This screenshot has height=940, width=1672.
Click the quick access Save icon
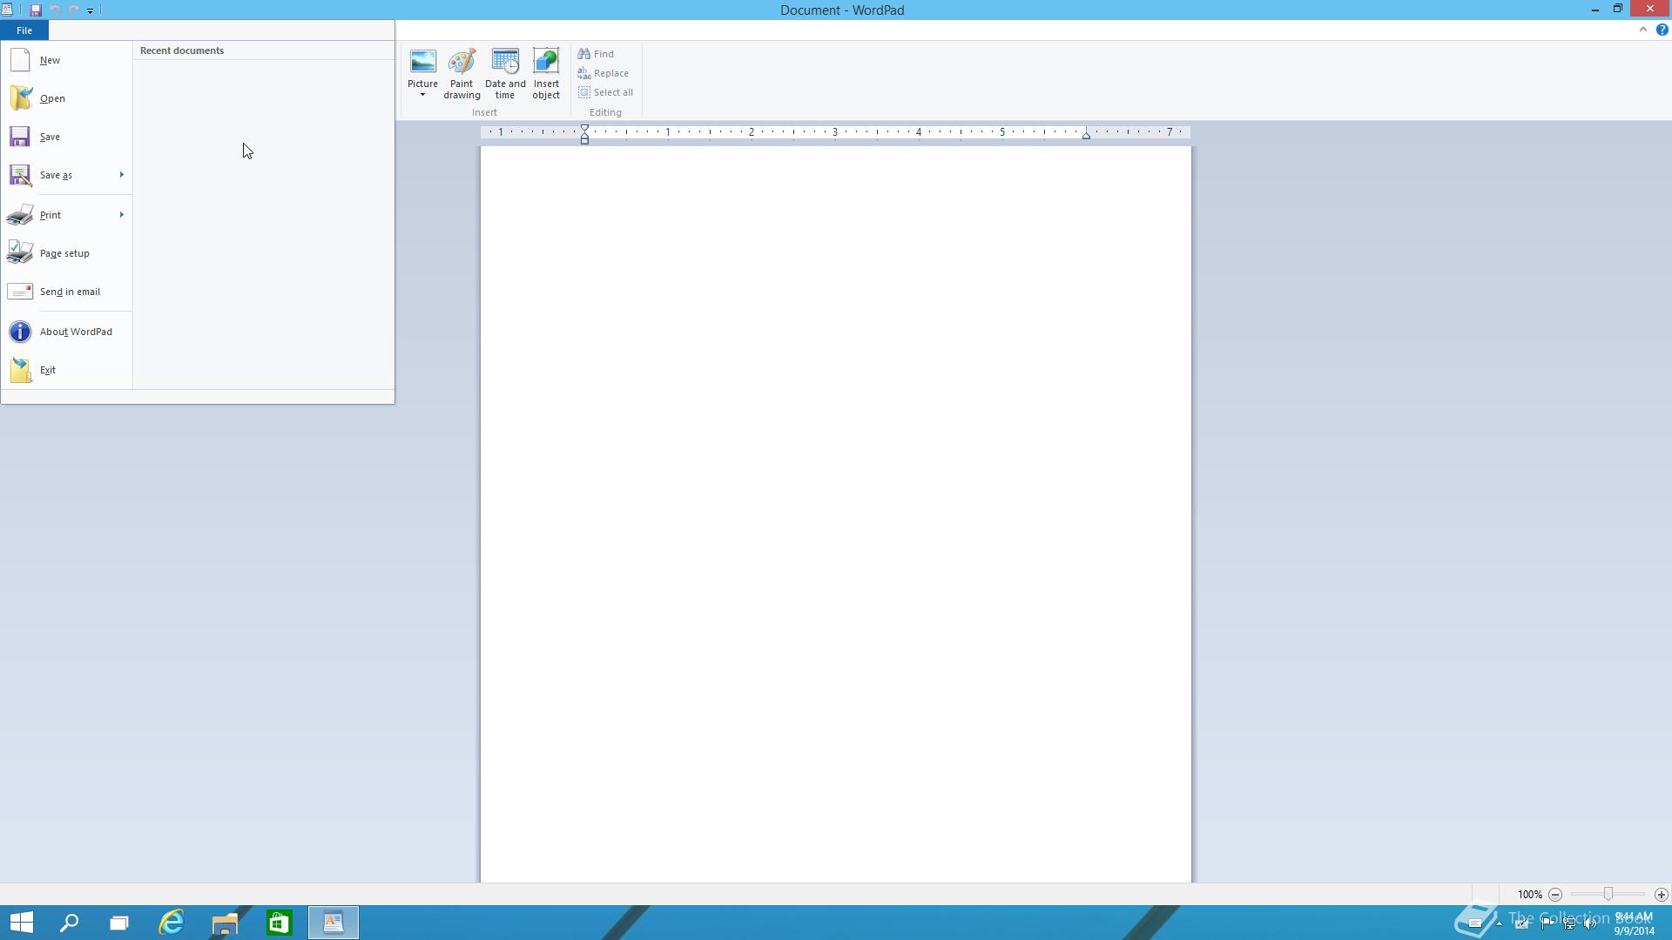[x=36, y=10]
